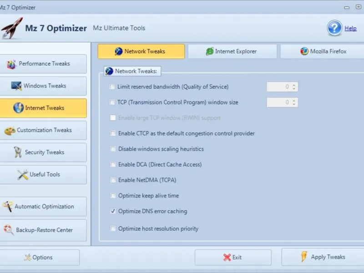Screen dimensions: 364x273
Task: Click the rocket logo icon
Action: pyautogui.click(x=12, y=28)
